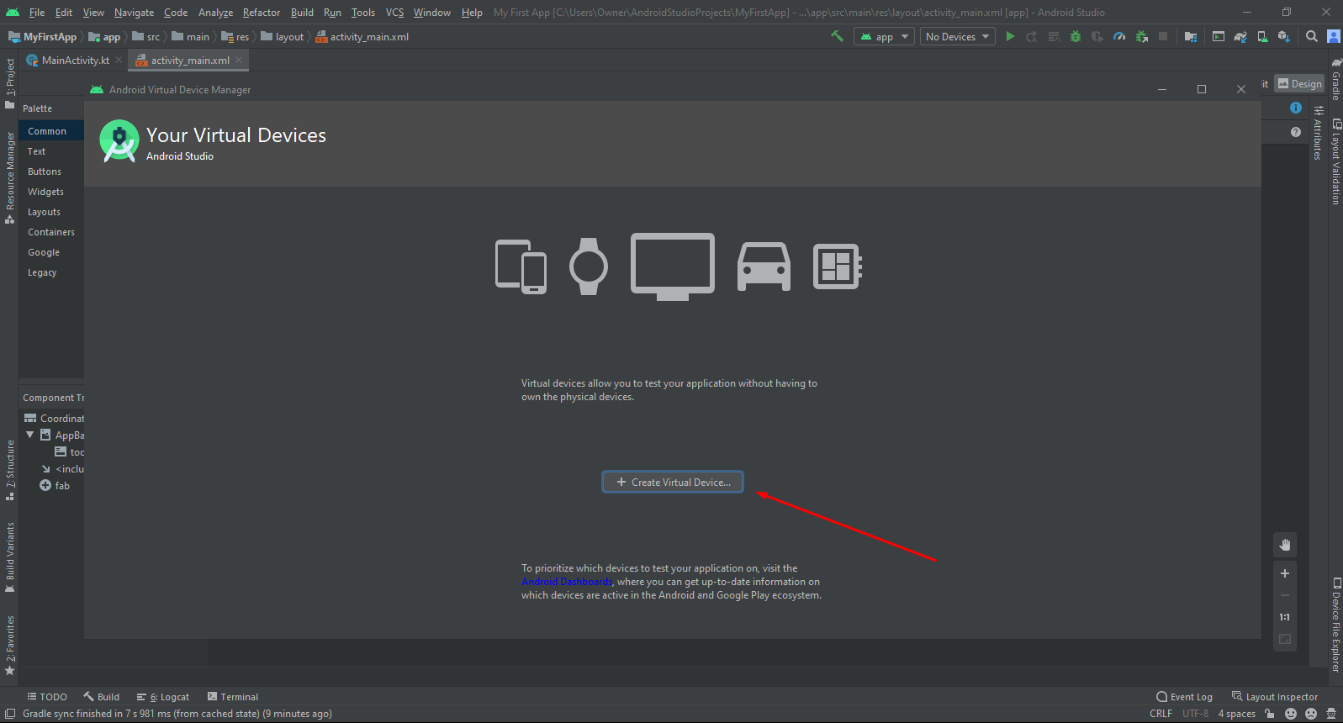1343x723 pixels.
Task: Switch to the activity_main.xml tab
Action: click(188, 61)
